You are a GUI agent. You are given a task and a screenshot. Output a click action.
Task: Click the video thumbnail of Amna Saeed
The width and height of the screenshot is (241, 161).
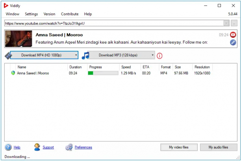click(19, 39)
